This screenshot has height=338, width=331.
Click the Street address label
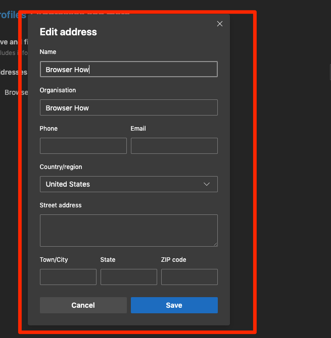[61, 205]
